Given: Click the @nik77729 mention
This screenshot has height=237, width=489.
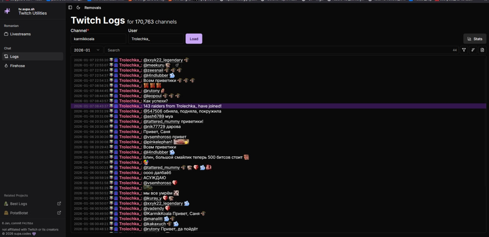Looking at the screenshot, I should pos(154,127).
